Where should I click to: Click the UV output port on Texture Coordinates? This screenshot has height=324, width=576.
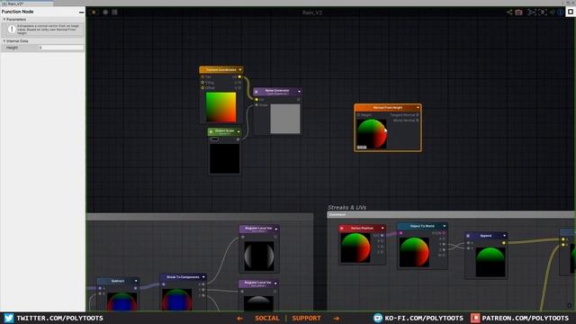(240, 77)
